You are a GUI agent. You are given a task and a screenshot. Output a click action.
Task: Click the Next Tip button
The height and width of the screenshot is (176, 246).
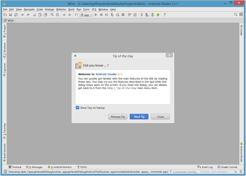coord(139,117)
